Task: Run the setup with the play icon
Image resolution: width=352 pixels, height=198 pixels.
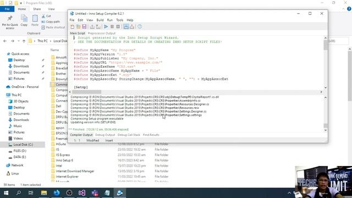Action: click(x=106, y=27)
